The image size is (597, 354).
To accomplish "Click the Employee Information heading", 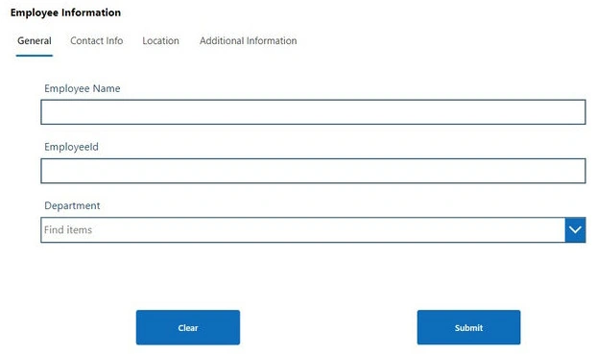I will (x=65, y=12).
